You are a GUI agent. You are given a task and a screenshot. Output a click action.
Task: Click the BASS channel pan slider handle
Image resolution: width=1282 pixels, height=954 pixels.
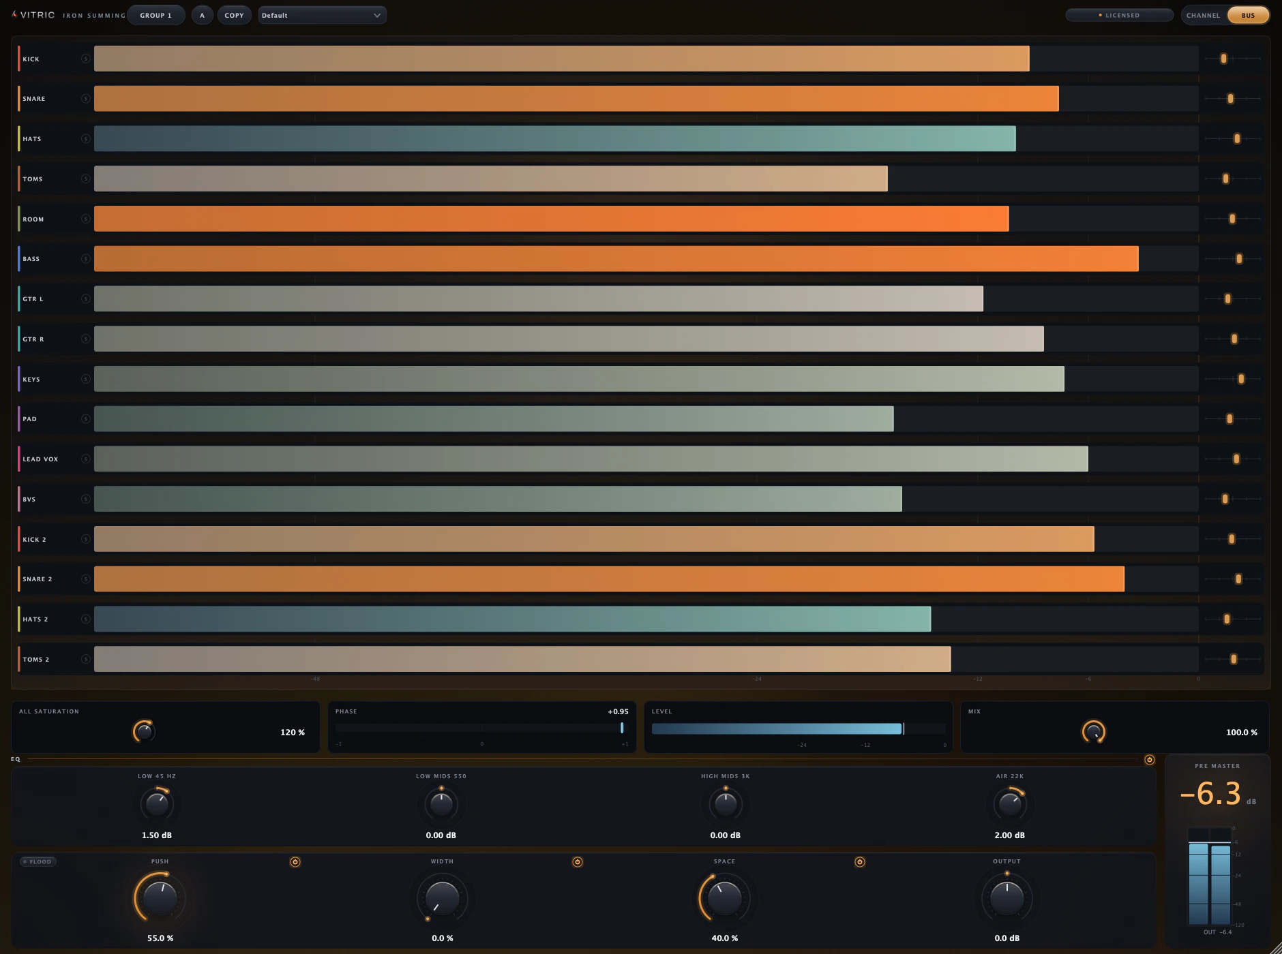[1239, 259]
